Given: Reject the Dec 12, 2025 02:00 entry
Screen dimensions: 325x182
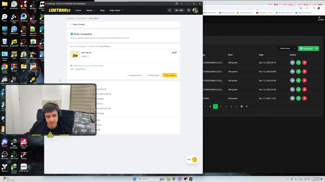Looking at the screenshot, I should point(304,72).
